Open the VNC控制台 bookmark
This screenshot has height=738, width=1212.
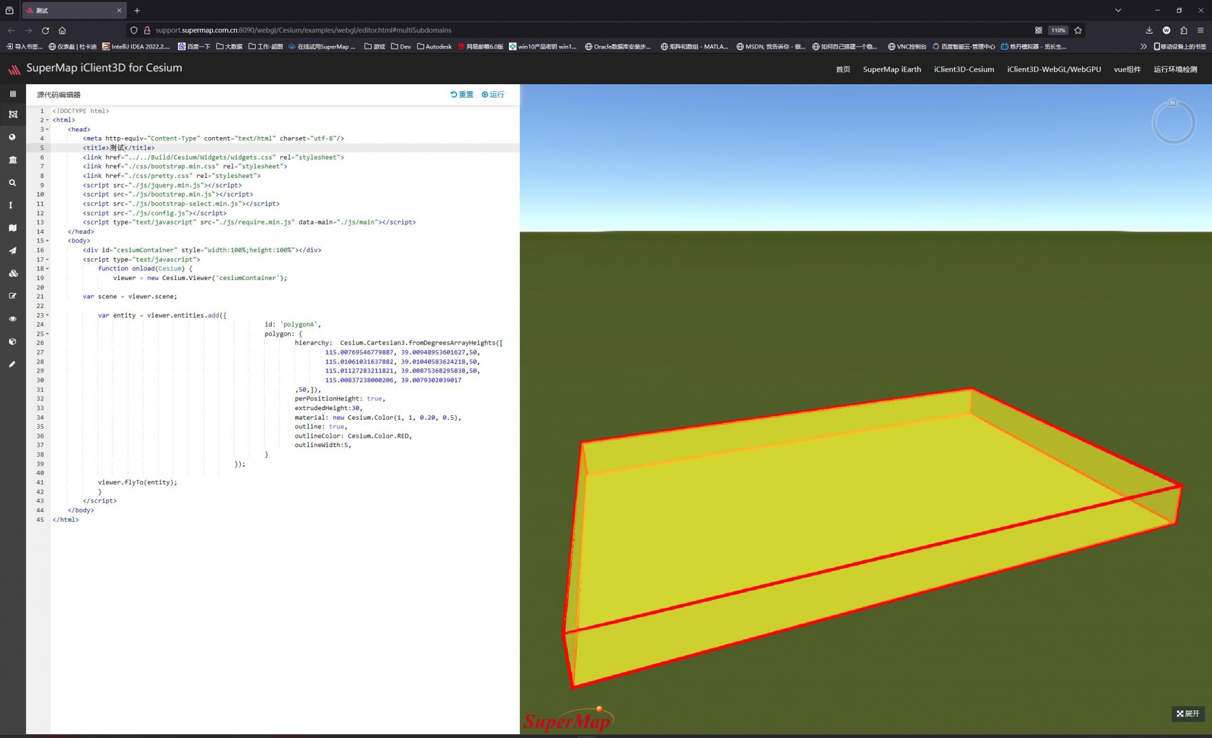pos(907,47)
